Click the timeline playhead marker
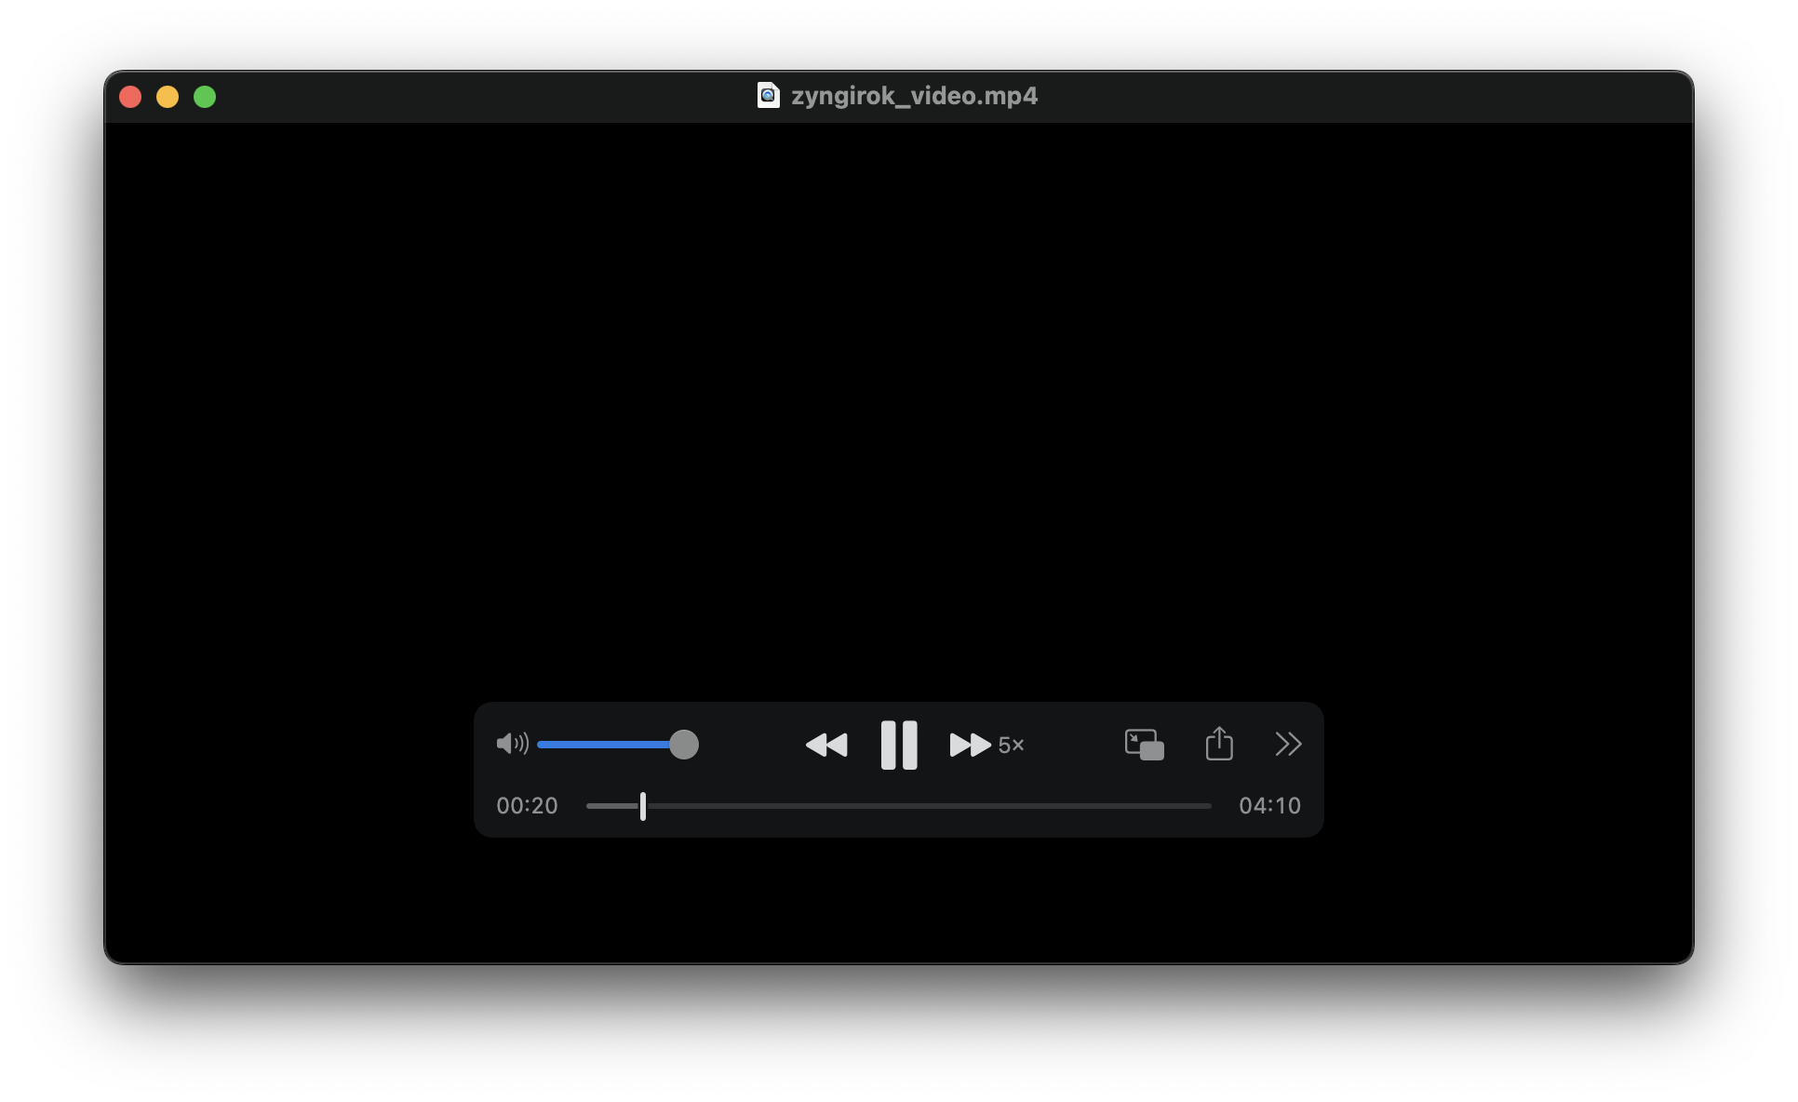 [643, 806]
